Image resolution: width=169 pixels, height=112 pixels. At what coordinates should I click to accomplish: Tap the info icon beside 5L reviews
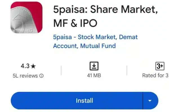42,76
